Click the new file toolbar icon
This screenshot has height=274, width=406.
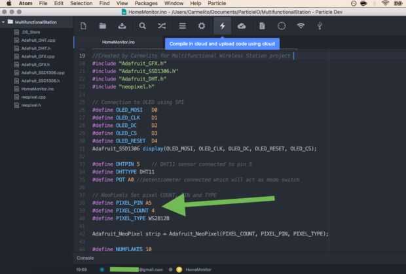[x=83, y=26]
